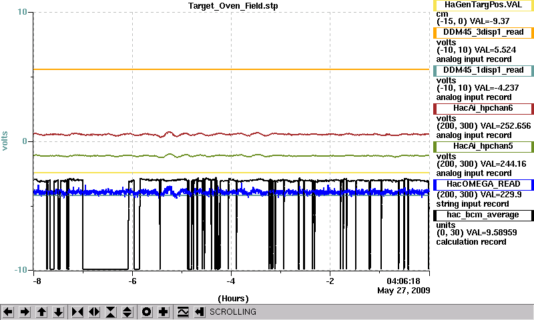Click the volts y-axis label
Viewport: 534px width, 320px height.
pos(5,141)
